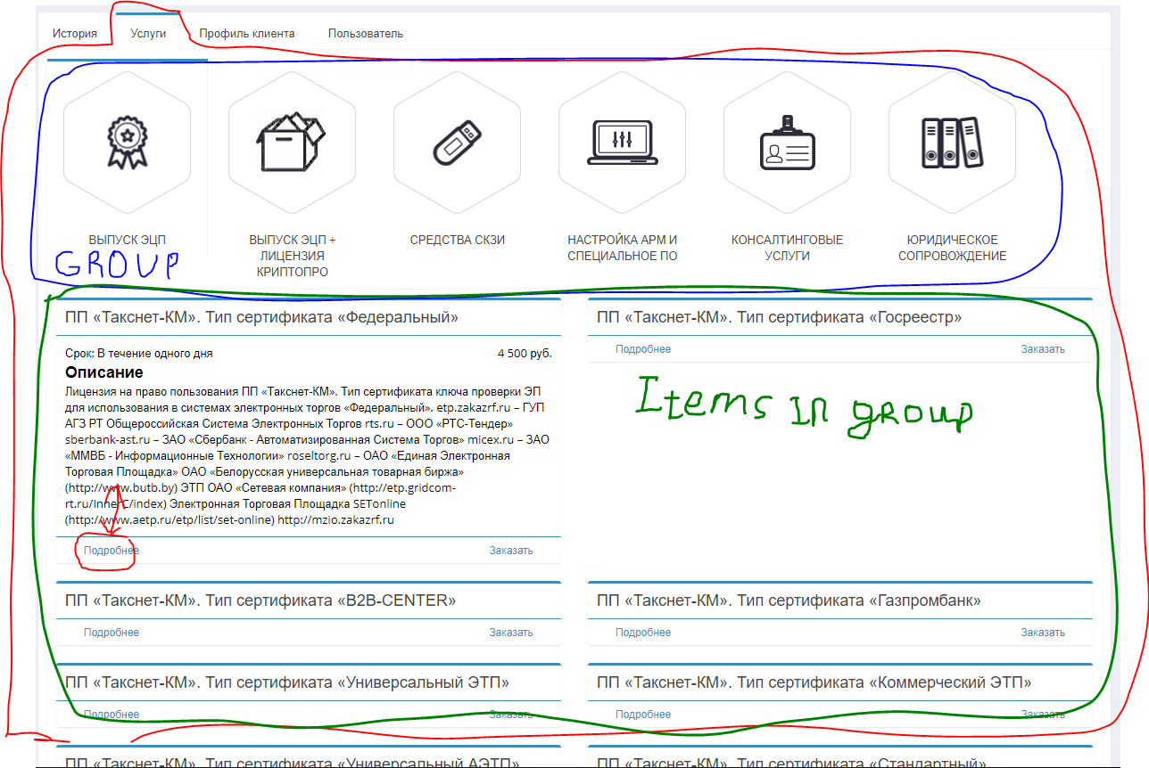Click the «Коммерческий ЭТП» card title
The height and width of the screenshot is (768, 1149).
pos(814,682)
